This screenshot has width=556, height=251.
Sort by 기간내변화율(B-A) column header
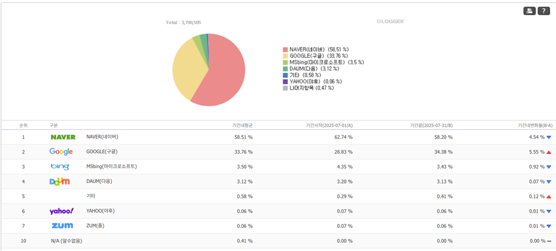click(x=535, y=125)
